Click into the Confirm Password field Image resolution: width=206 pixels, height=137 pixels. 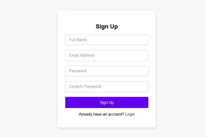[x=107, y=87]
